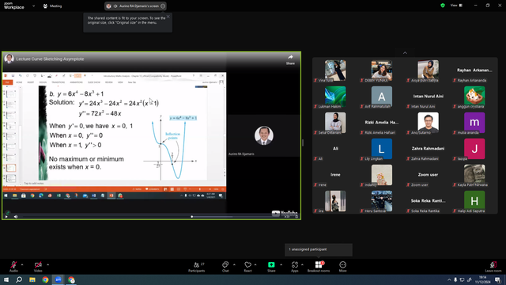Viewport: 506px width, 285px height.
Task: Select the highlighted slide thumbnail in PowerPoint
Action: pos(10,168)
